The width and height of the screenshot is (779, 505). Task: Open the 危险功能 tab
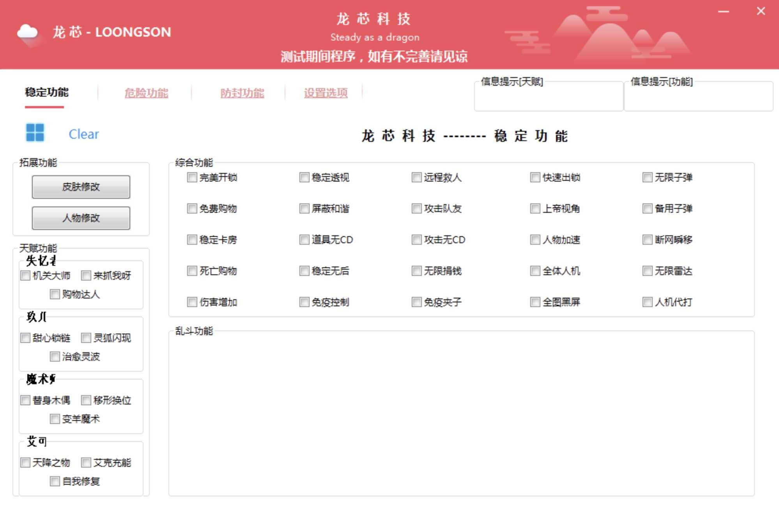[146, 93]
